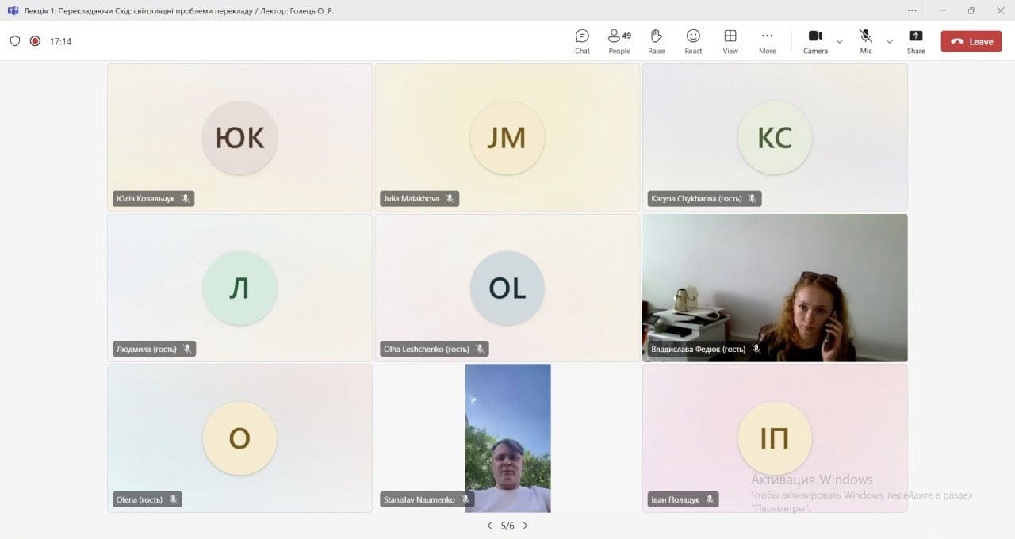Screen dimensions: 1015x539
Task: Click muted mic icon beside Olena
Action: click(173, 499)
